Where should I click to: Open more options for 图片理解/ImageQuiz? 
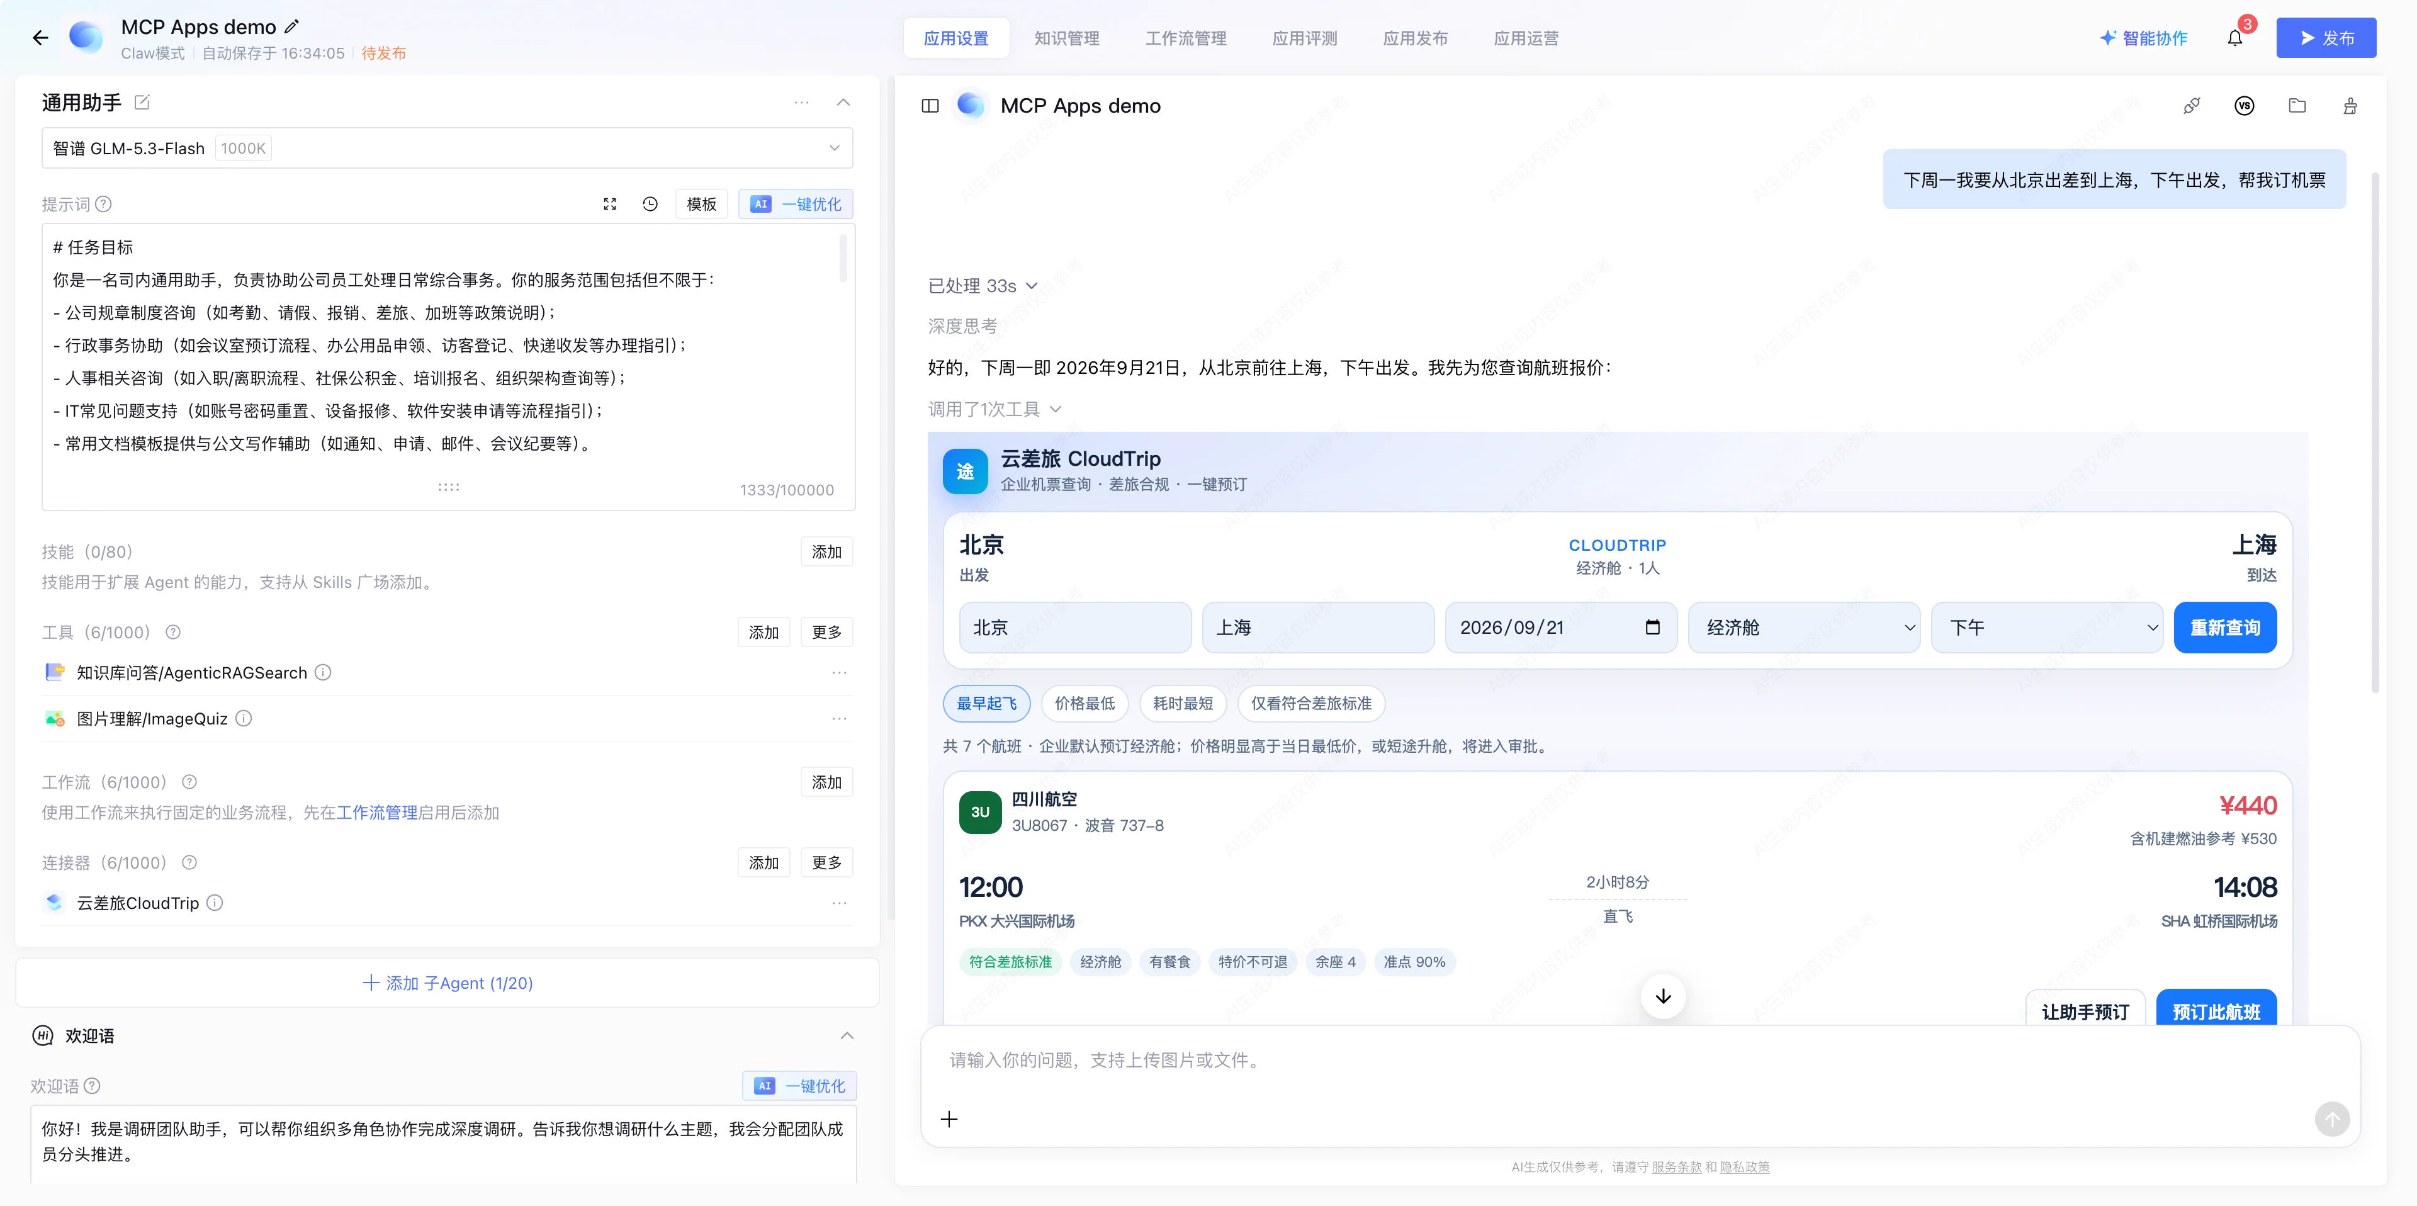[839, 719]
